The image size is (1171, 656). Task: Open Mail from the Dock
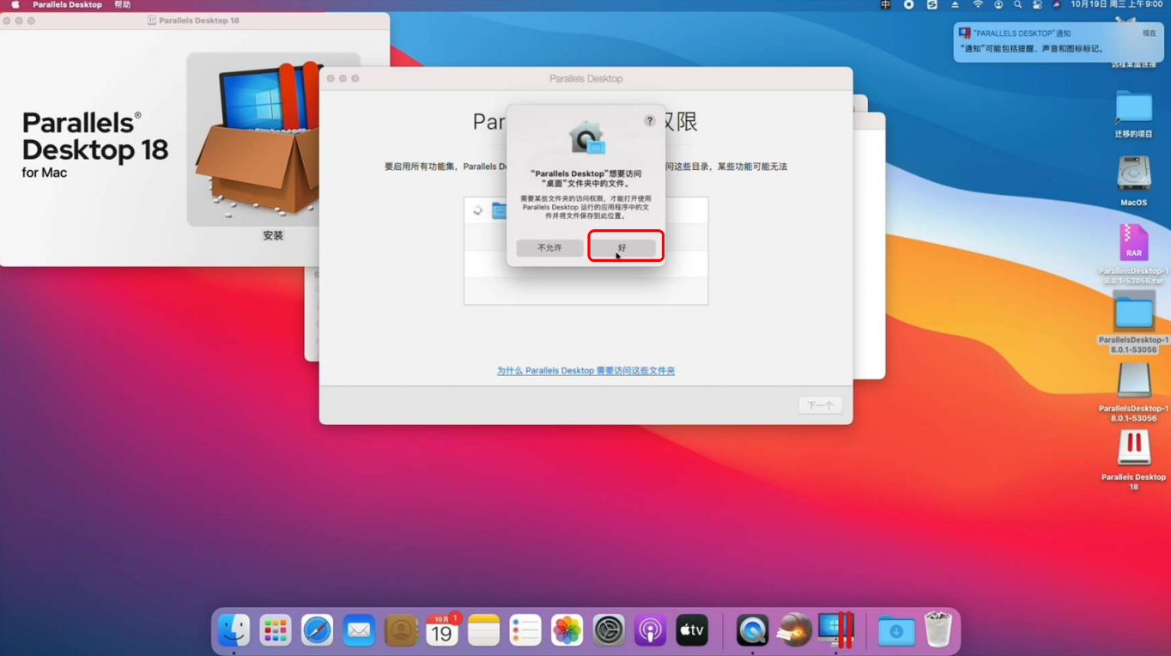pos(359,631)
